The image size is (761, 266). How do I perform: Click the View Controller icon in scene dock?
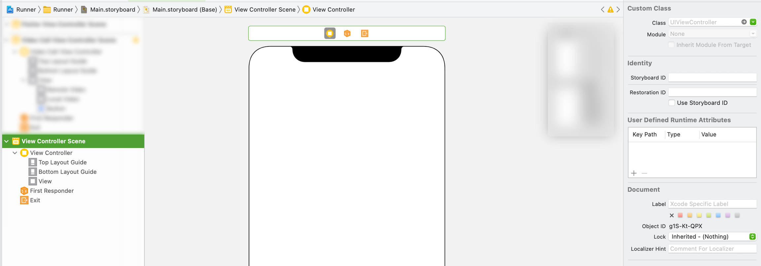click(x=330, y=33)
